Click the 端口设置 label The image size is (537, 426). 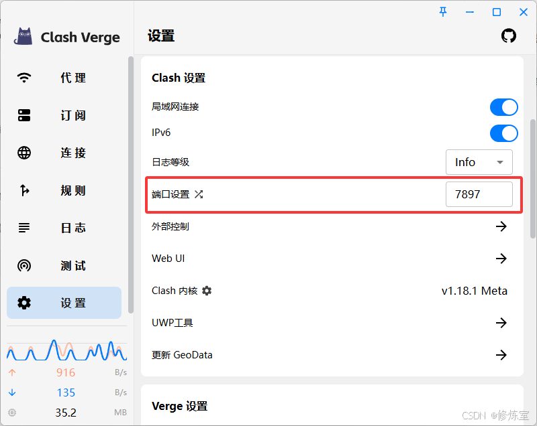click(x=170, y=194)
